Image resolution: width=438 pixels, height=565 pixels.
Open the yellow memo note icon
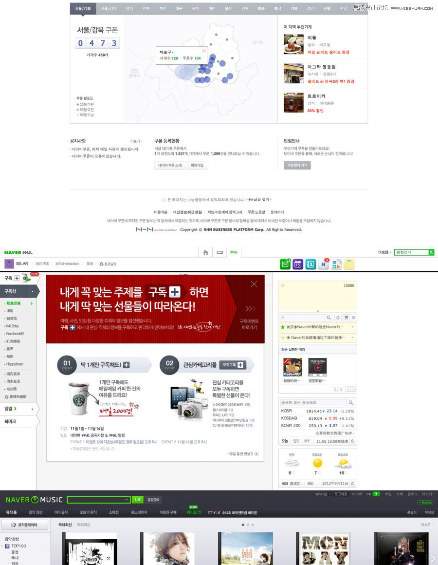coord(349,264)
